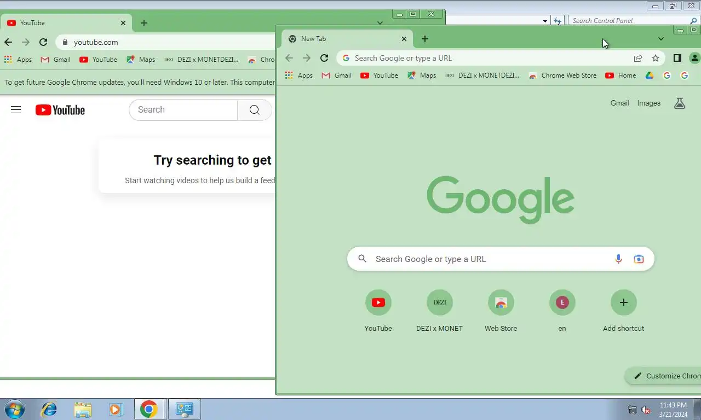The image size is (701, 420).
Task: Launch Internet Explorer from the taskbar
Action: [x=49, y=409]
